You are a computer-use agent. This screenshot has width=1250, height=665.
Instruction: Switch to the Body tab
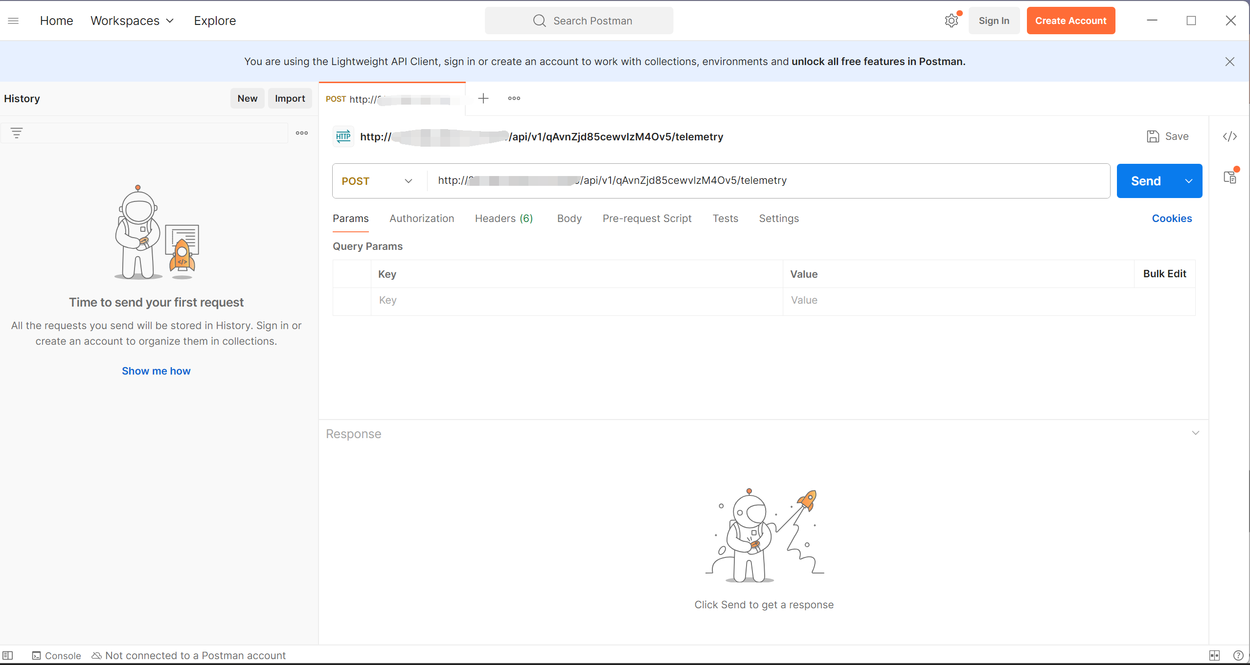pyautogui.click(x=569, y=219)
